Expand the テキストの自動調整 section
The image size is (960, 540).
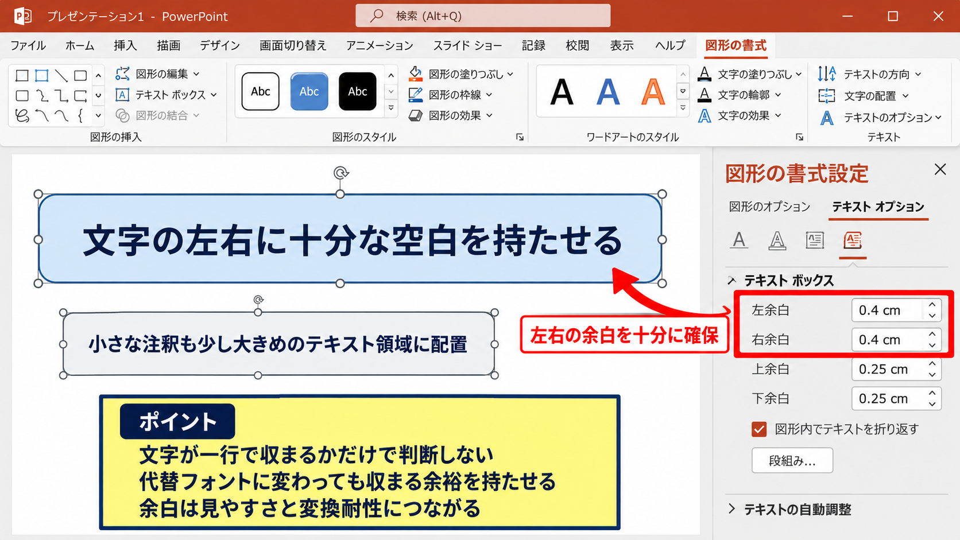pyautogui.click(x=732, y=509)
